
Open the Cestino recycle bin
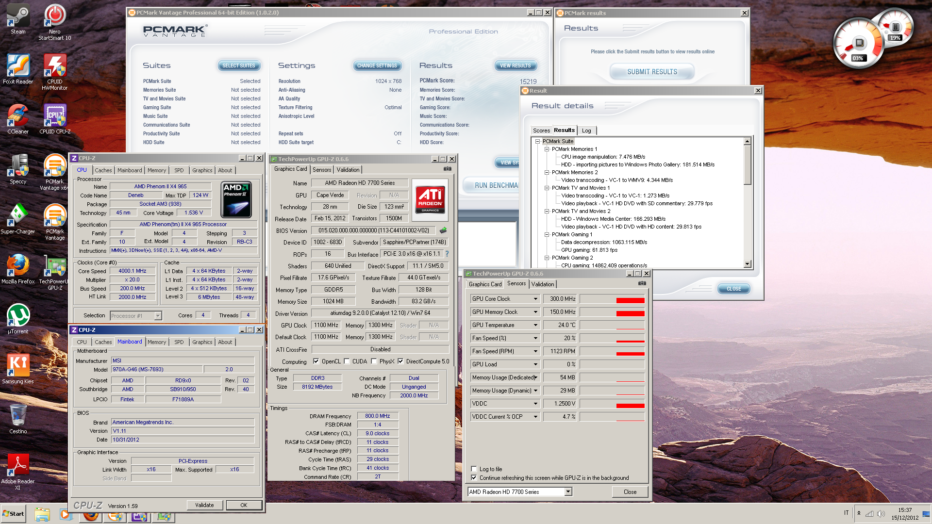click(18, 419)
